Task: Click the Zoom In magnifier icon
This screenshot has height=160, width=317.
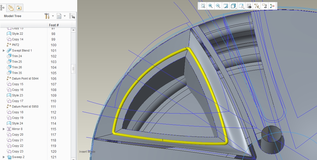Action: point(211,6)
